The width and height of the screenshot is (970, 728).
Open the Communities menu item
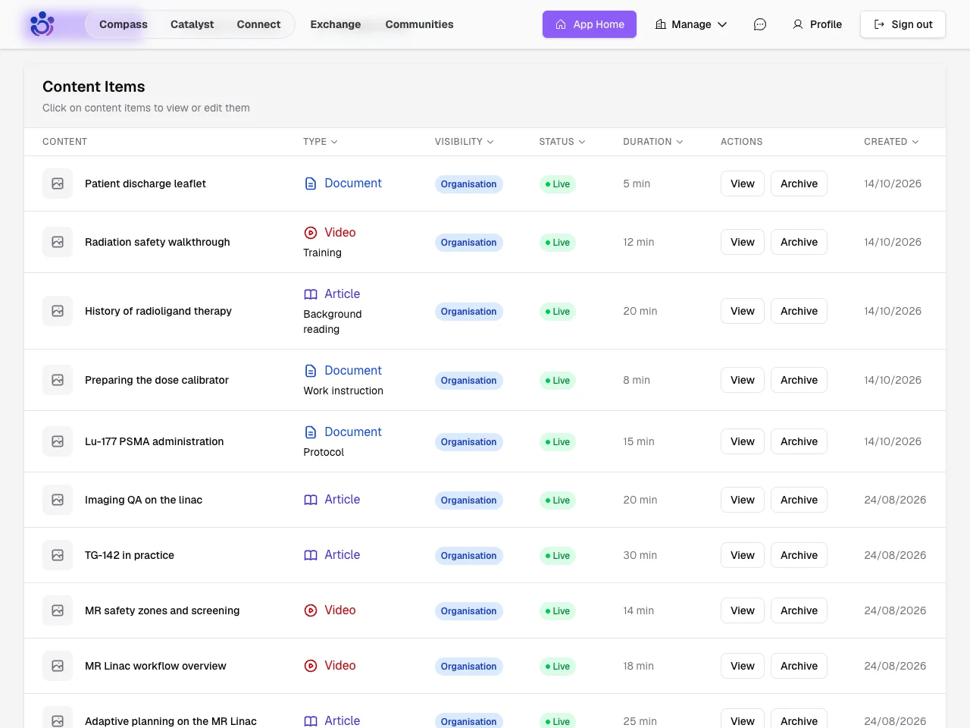pos(419,24)
